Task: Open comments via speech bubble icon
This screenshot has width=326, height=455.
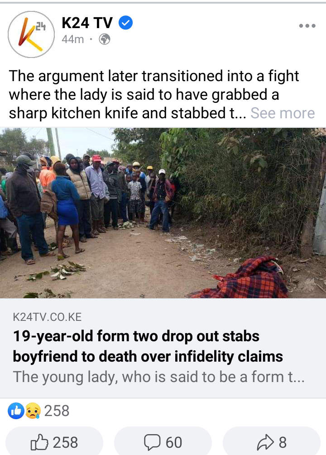Action: (x=152, y=442)
